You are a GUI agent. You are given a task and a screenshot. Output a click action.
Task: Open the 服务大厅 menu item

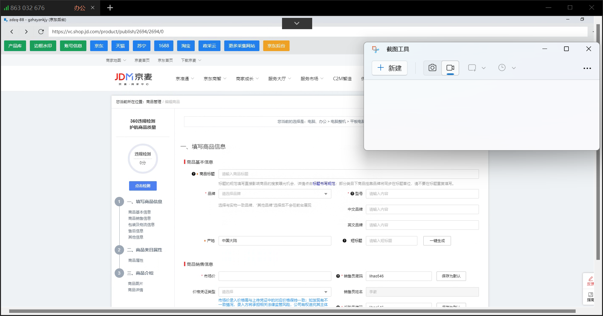[x=279, y=79]
